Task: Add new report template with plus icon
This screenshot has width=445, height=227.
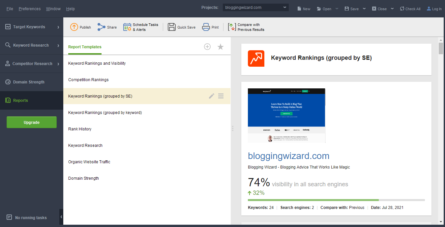Action: click(207, 47)
